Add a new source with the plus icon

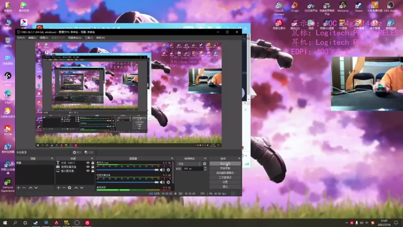[58, 188]
